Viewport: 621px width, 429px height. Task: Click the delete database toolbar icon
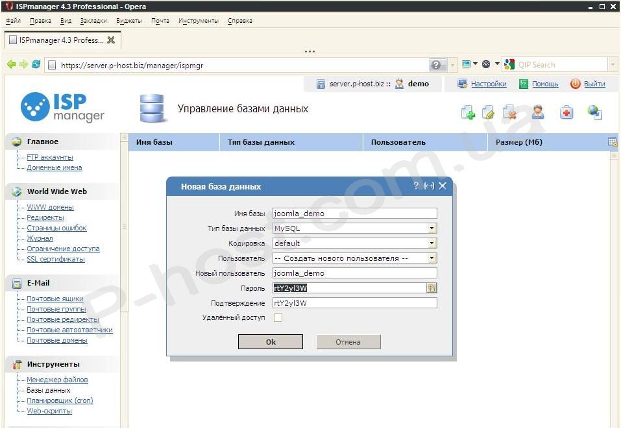click(x=509, y=112)
